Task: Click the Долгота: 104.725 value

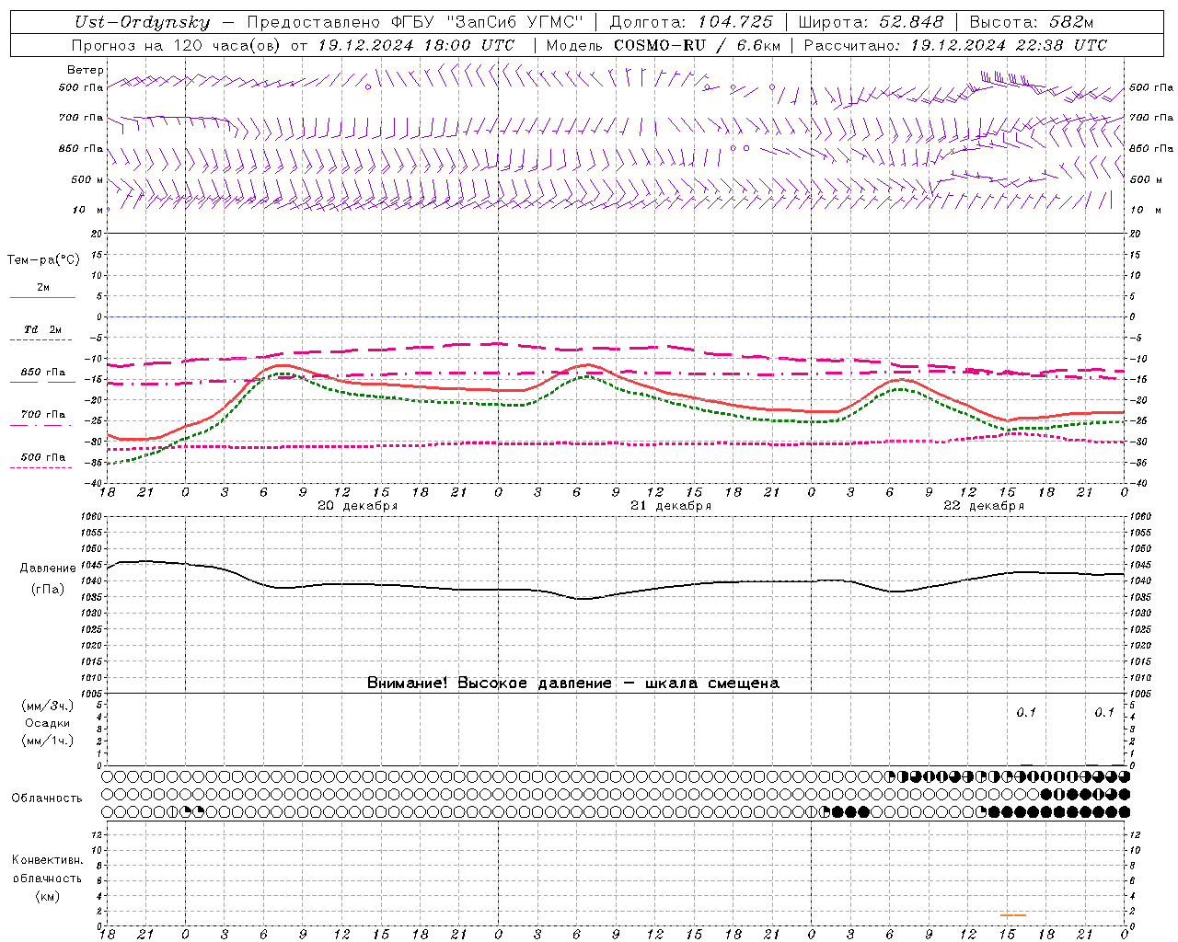Action: (x=690, y=23)
